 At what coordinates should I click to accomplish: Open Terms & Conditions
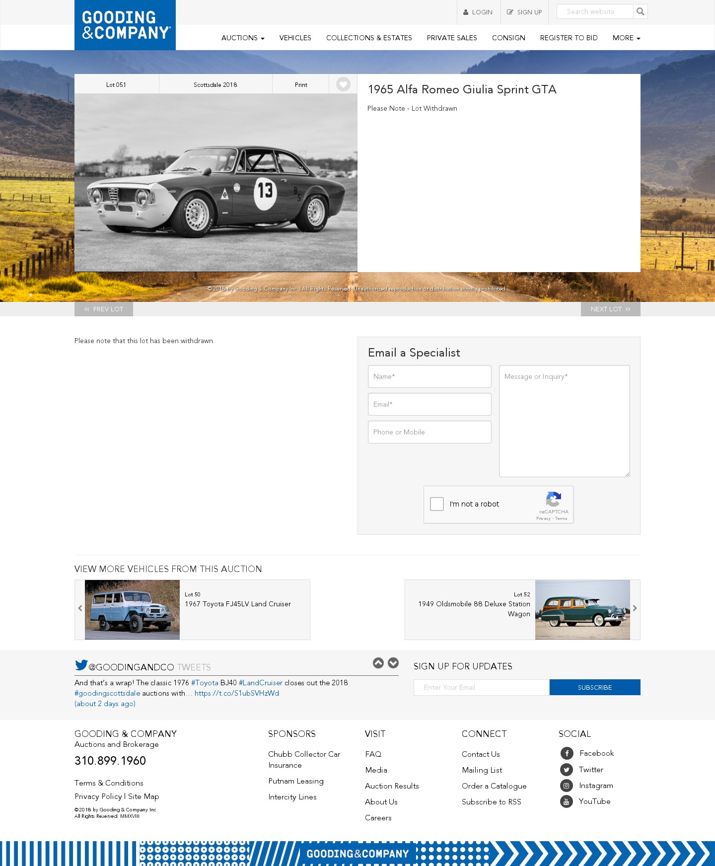pos(109,783)
